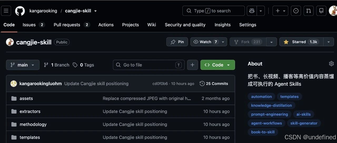Screen dimensions: 337x143
Task: Open the green Code clone dropdown
Action: click(x=218, y=65)
